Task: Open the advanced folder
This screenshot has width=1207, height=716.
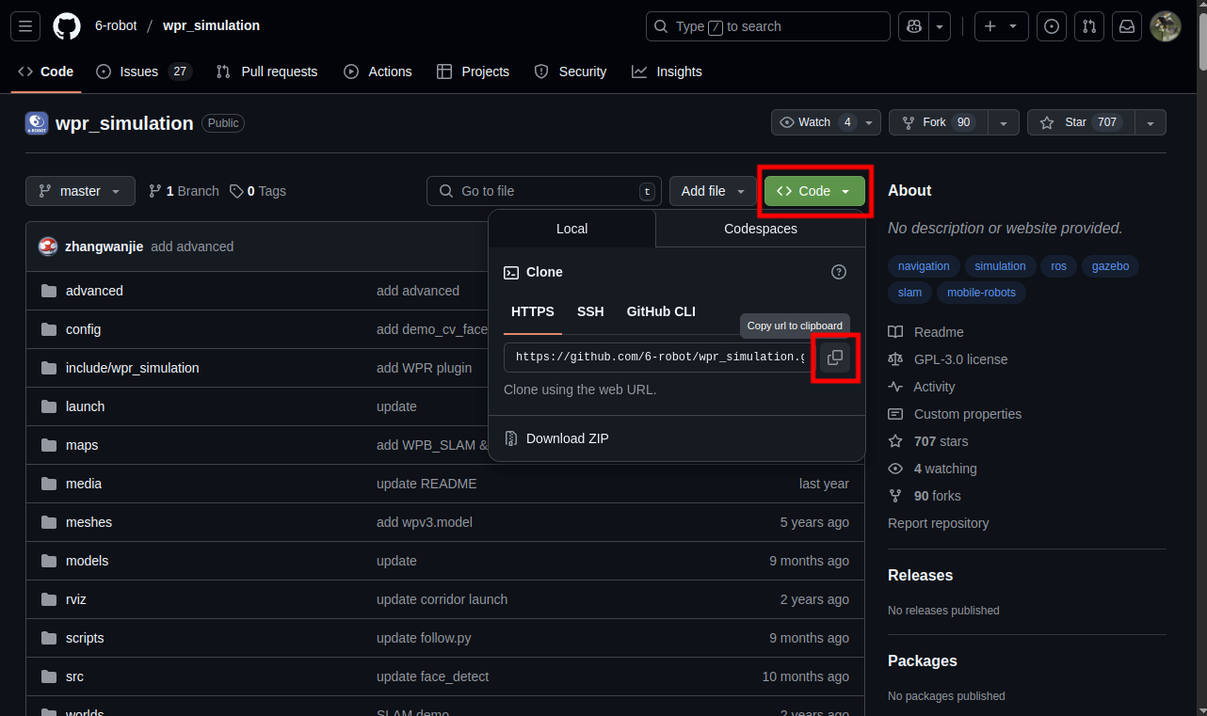Action: (94, 291)
